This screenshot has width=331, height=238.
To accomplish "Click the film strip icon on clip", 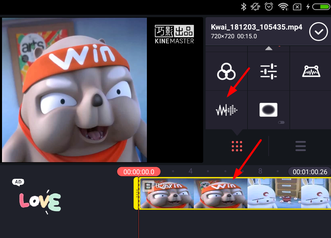I will click(x=148, y=186).
